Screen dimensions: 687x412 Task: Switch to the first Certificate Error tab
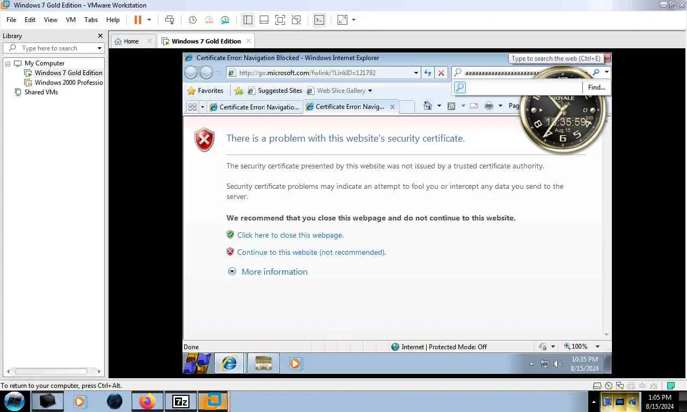(255, 107)
